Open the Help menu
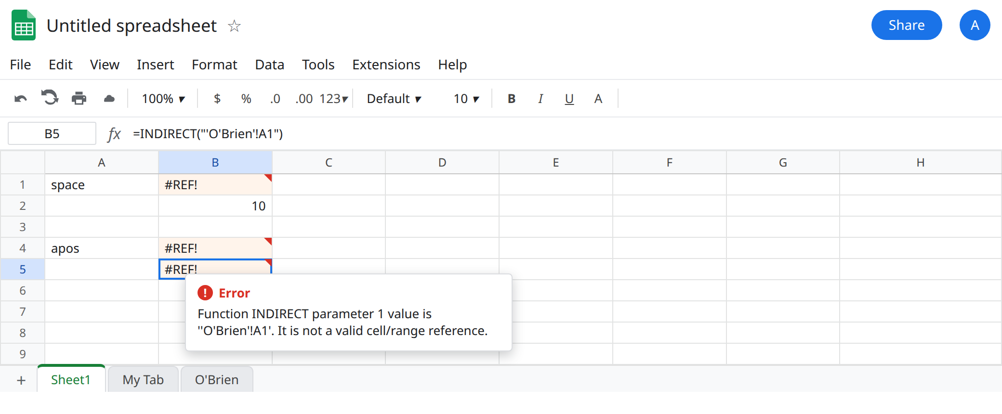This screenshot has height=414, width=1002. (x=452, y=65)
